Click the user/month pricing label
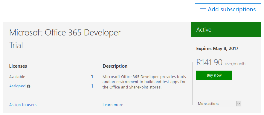 click(235, 64)
